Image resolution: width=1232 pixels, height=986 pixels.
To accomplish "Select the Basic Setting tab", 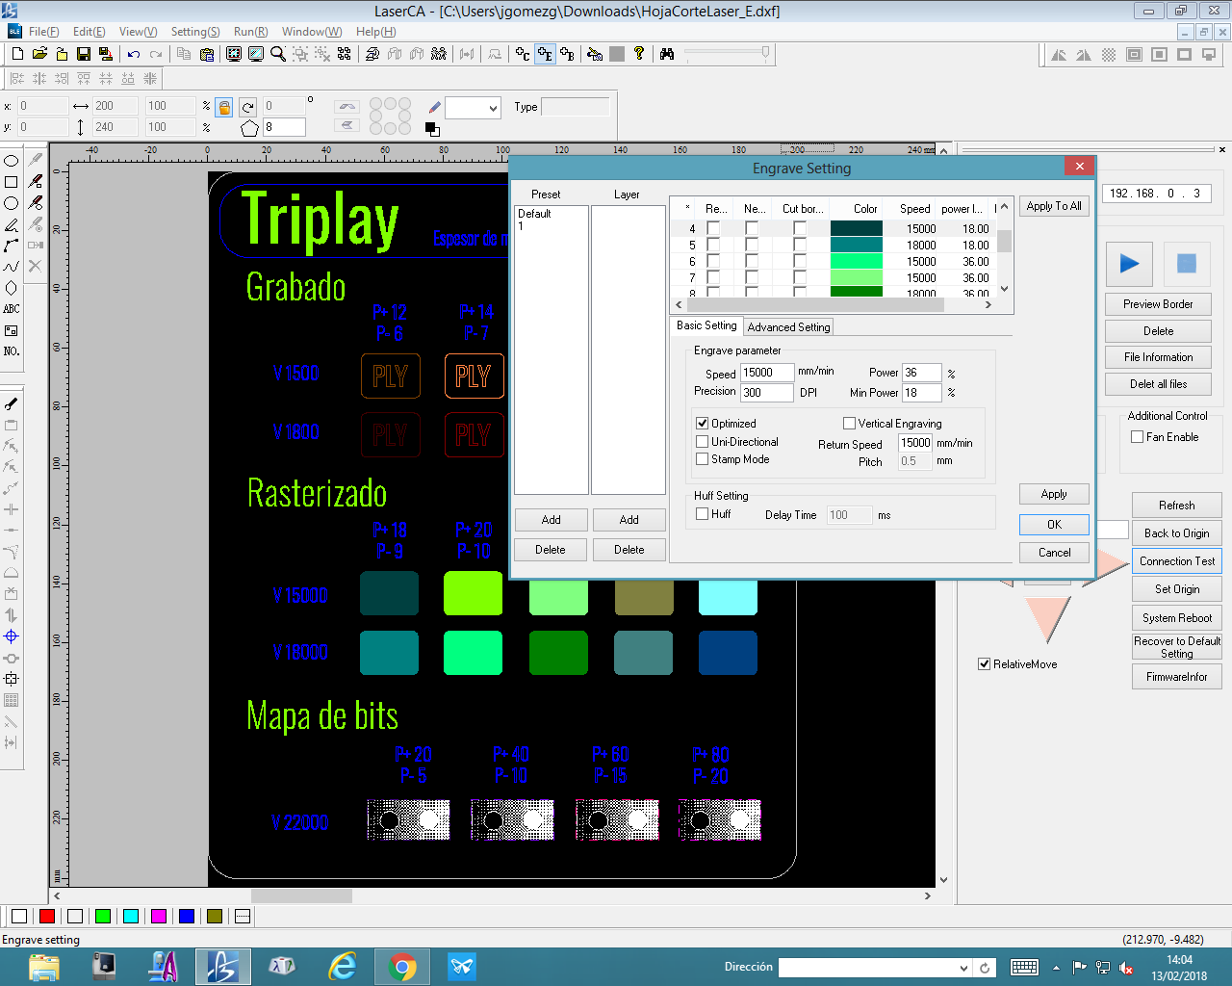I will pyautogui.click(x=706, y=325).
